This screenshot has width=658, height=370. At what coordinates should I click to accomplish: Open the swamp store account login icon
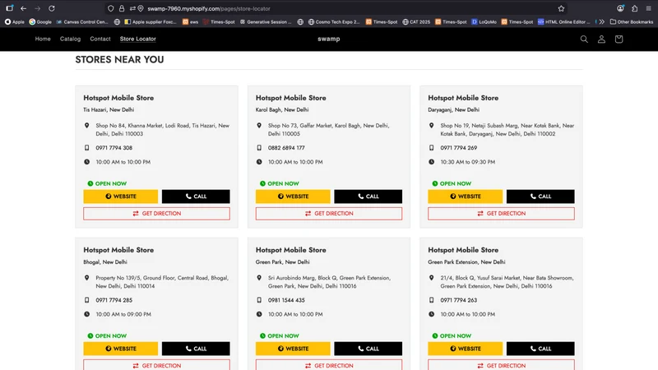pyautogui.click(x=601, y=39)
